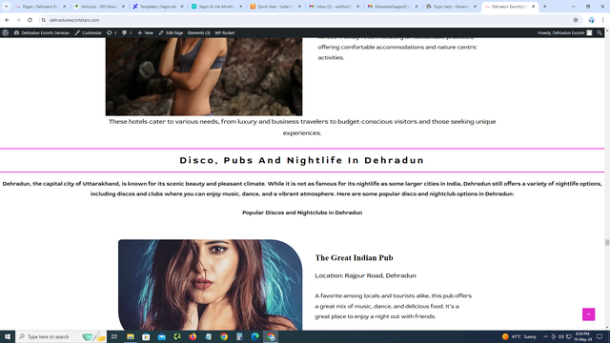Screen dimensions: 610x343
Task: Click the admin bar search magnifier
Action: (x=600, y=32)
